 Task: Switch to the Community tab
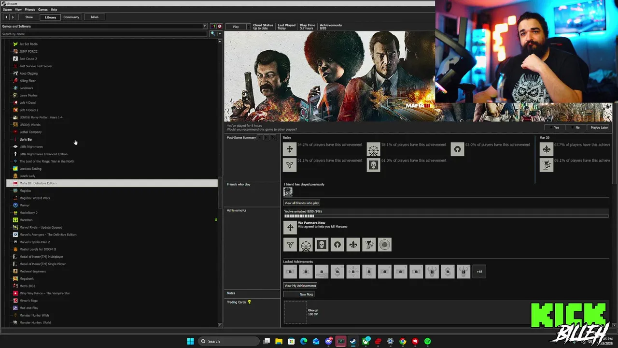coord(71,17)
